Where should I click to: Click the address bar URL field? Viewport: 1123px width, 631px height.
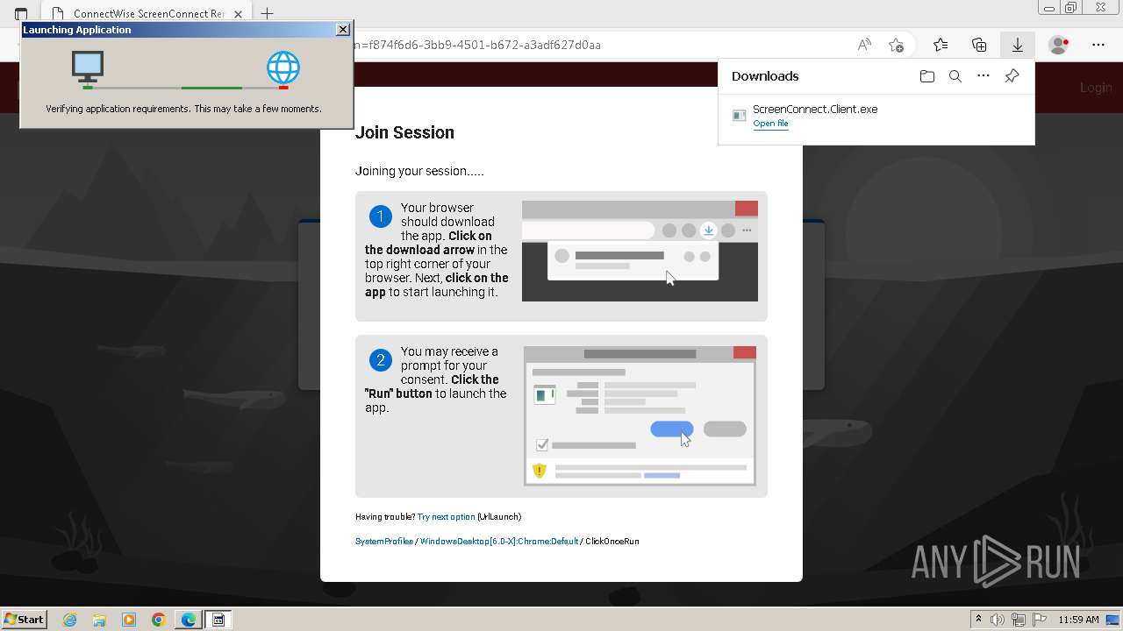[x=478, y=45]
